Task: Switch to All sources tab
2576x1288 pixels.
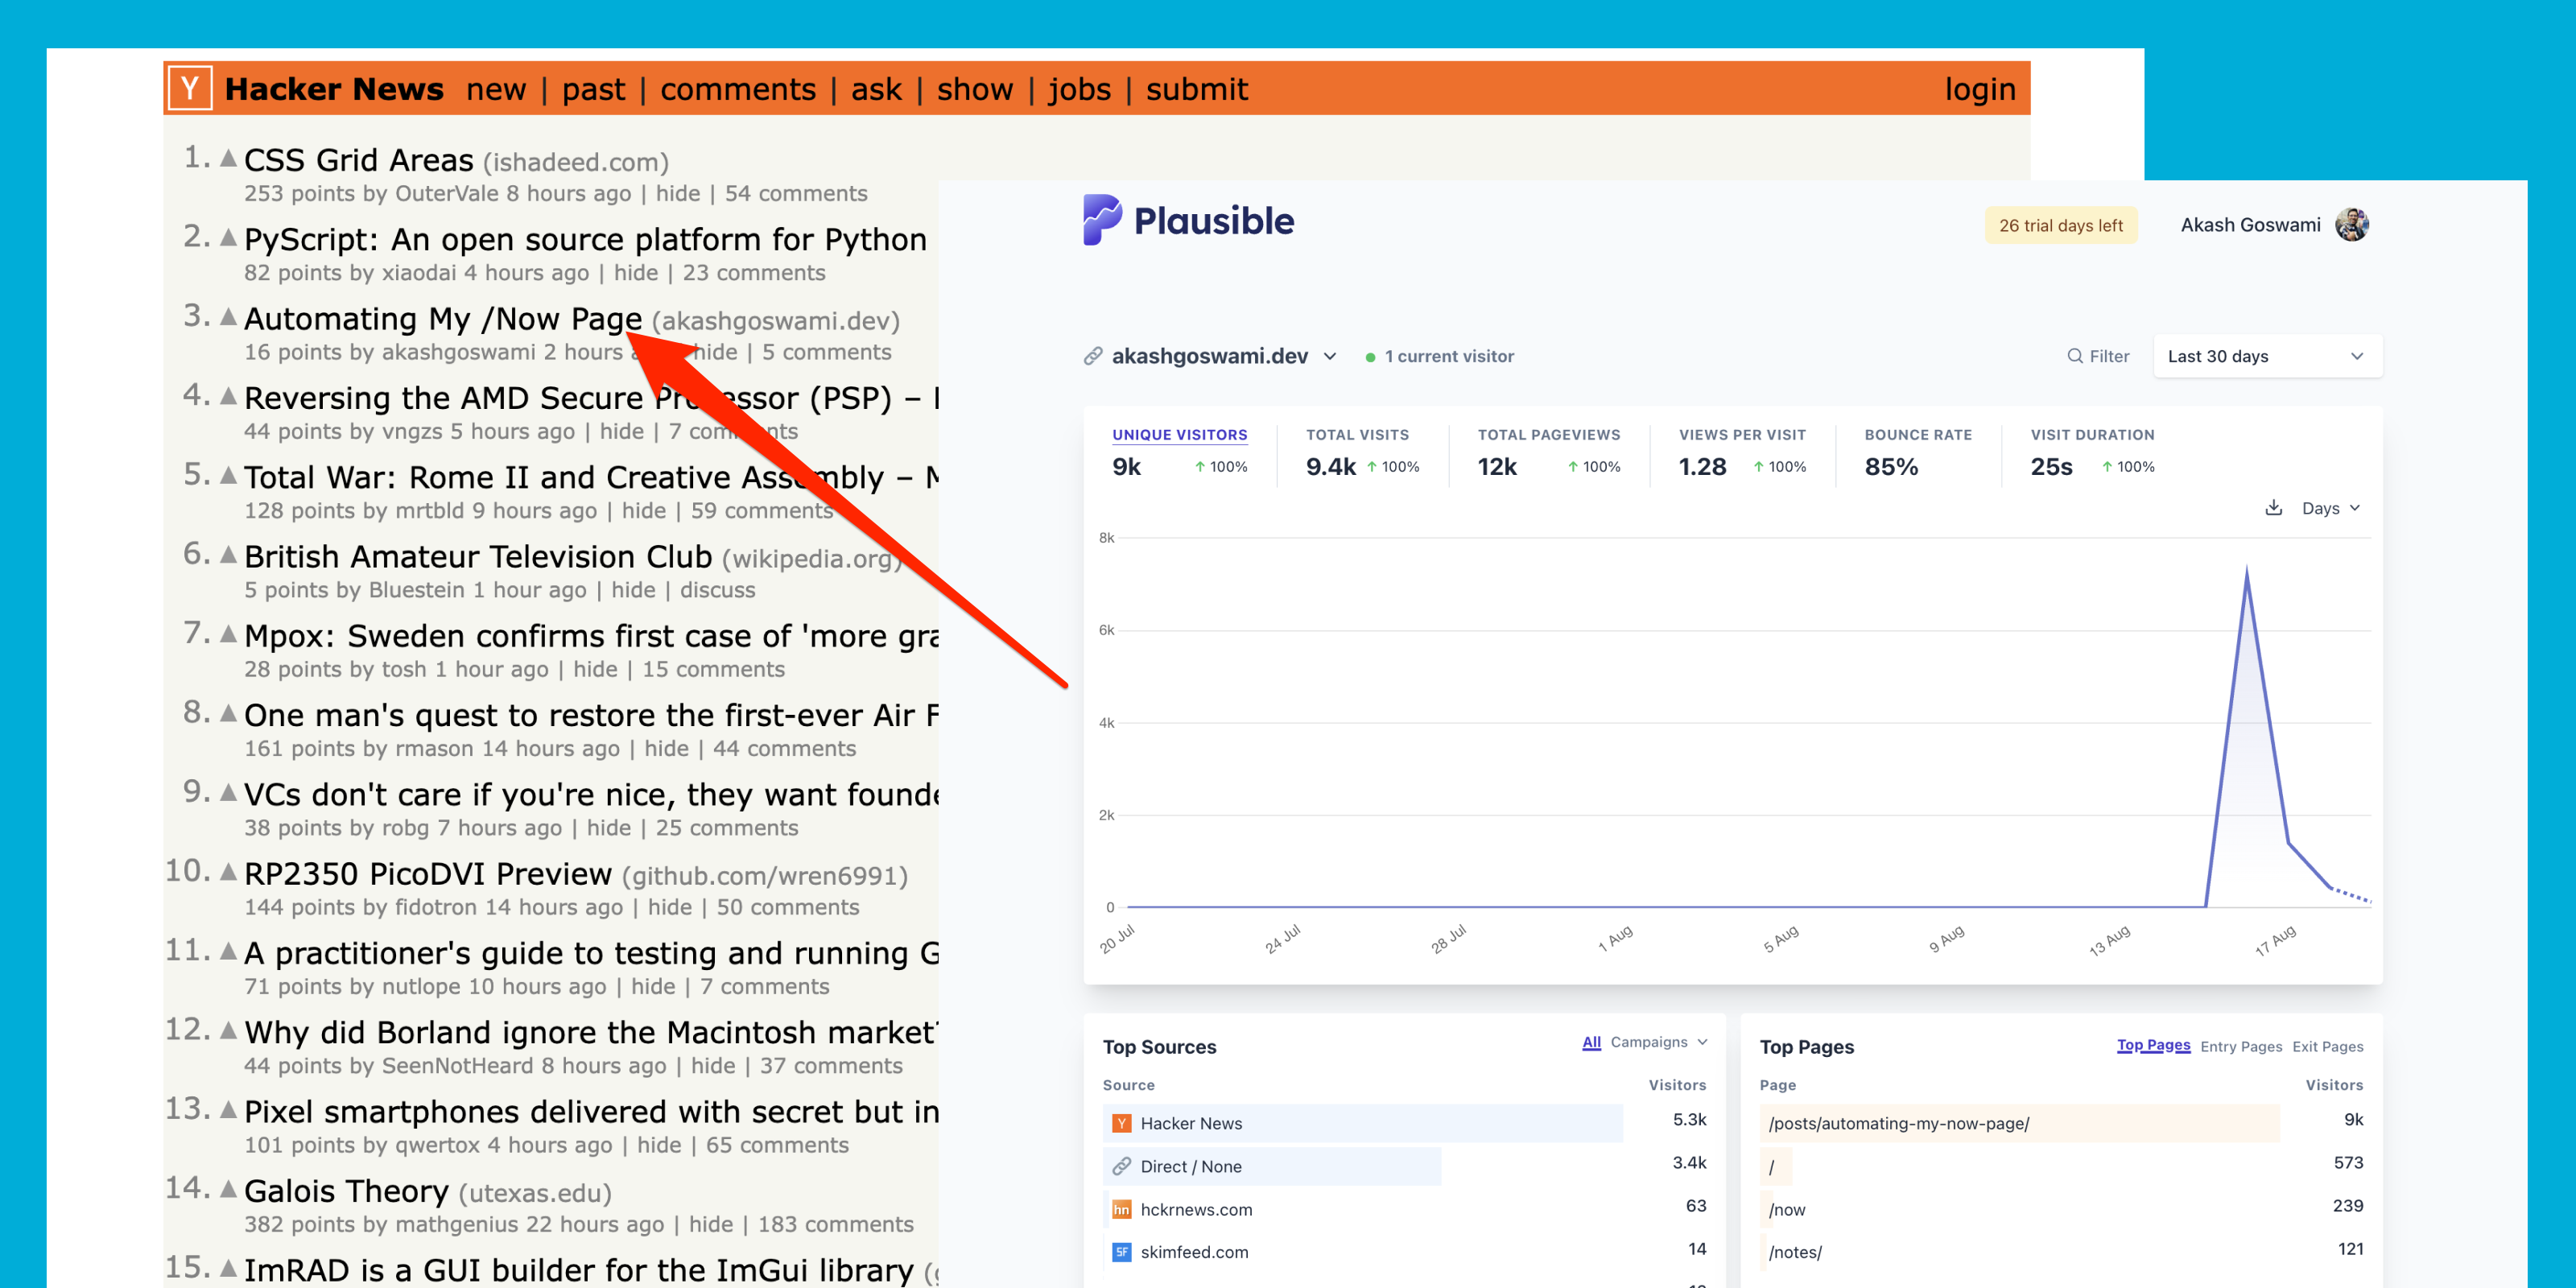Action: [x=1591, y=1042]
